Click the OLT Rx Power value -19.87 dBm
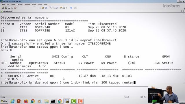 point(86,76)
